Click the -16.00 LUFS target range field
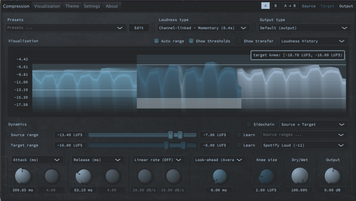This screenshot has height=201, width=356. point(70,145)
